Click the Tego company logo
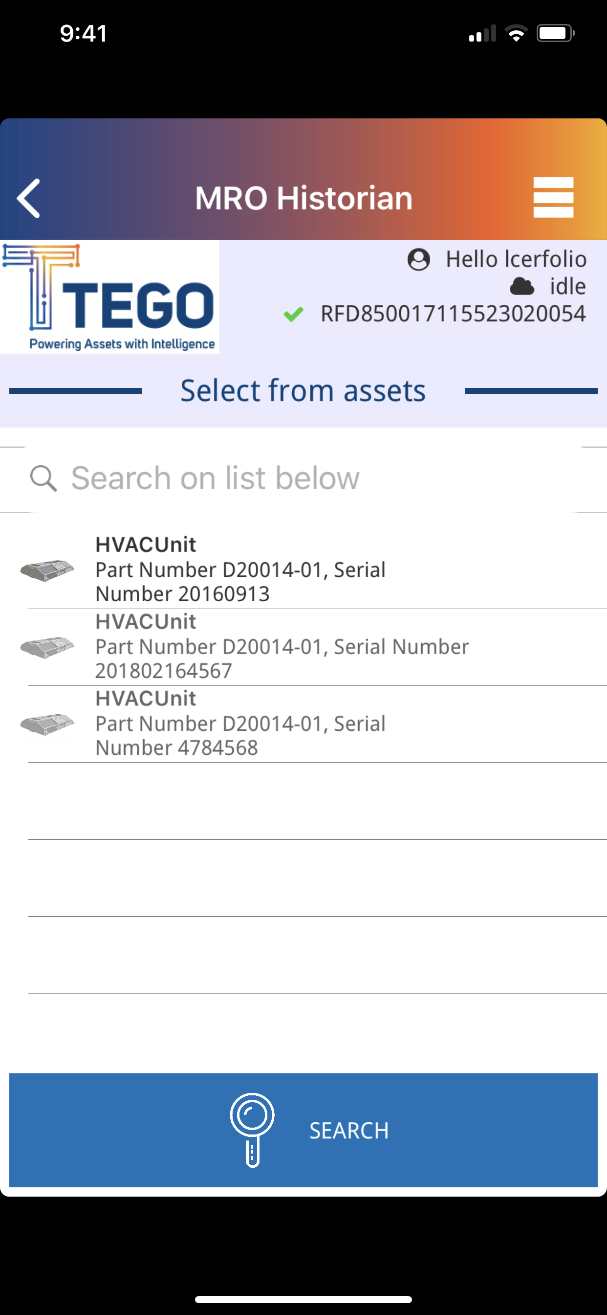The width and height of the screenshot is (607, 1315). pyautogui.click(x=109, y=297)
